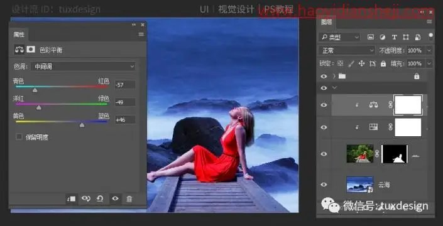Open the 不透明度 slider dropdown arrow
Viewport: 443px width, 226px height.
(429, 50)
